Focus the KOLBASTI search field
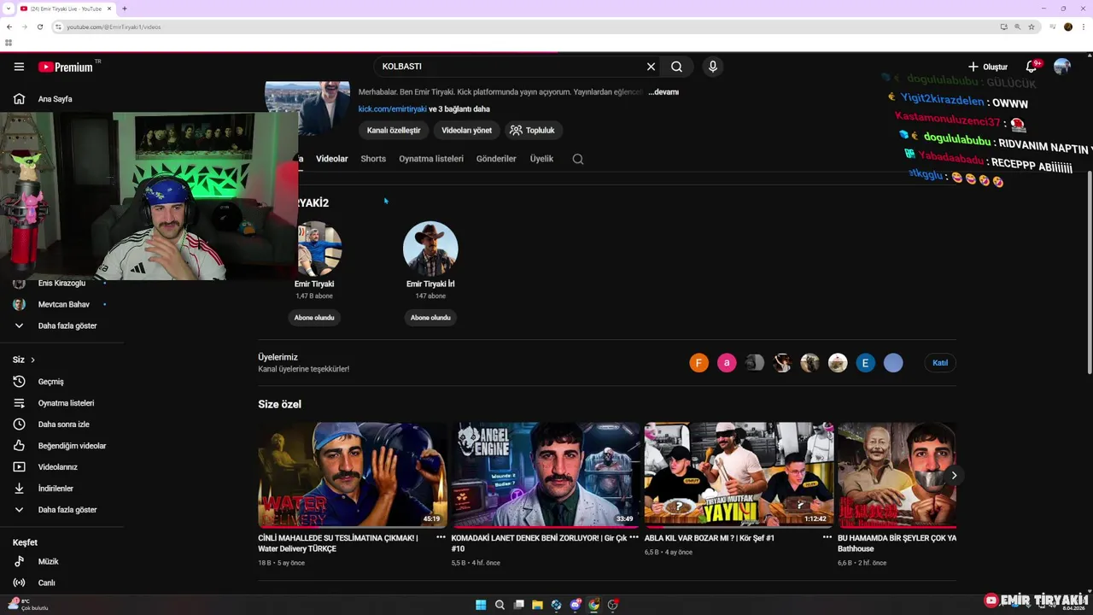 [510, 67]
